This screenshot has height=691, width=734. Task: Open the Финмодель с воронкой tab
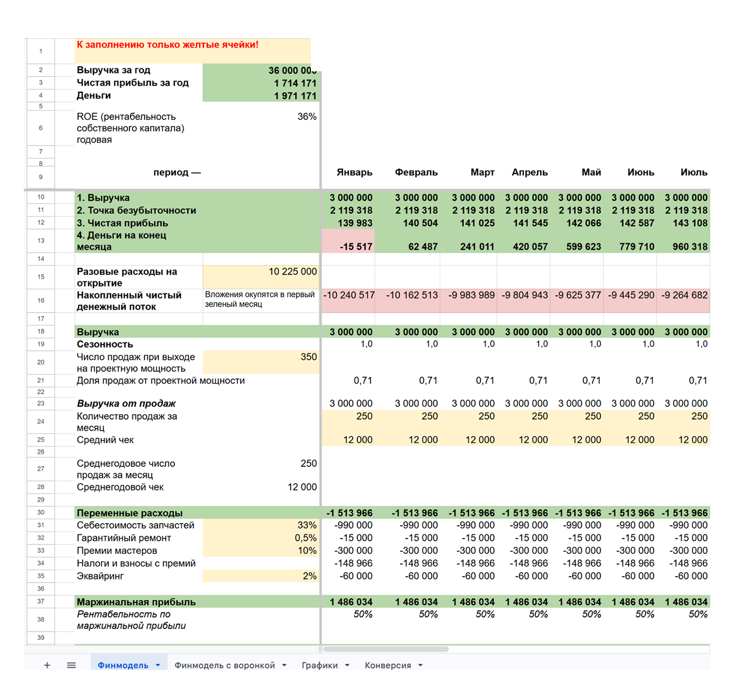pos(225,665)
